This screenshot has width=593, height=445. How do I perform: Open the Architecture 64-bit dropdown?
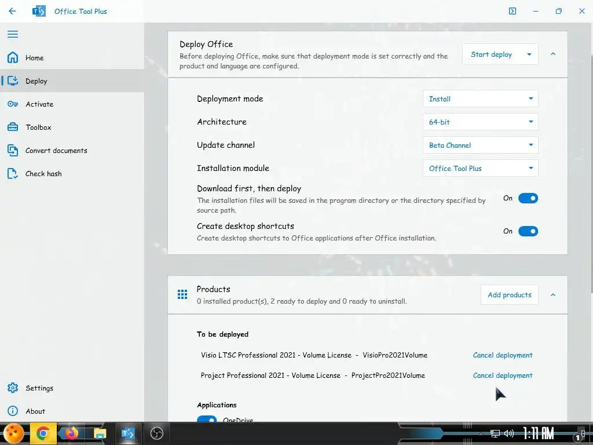480,122
